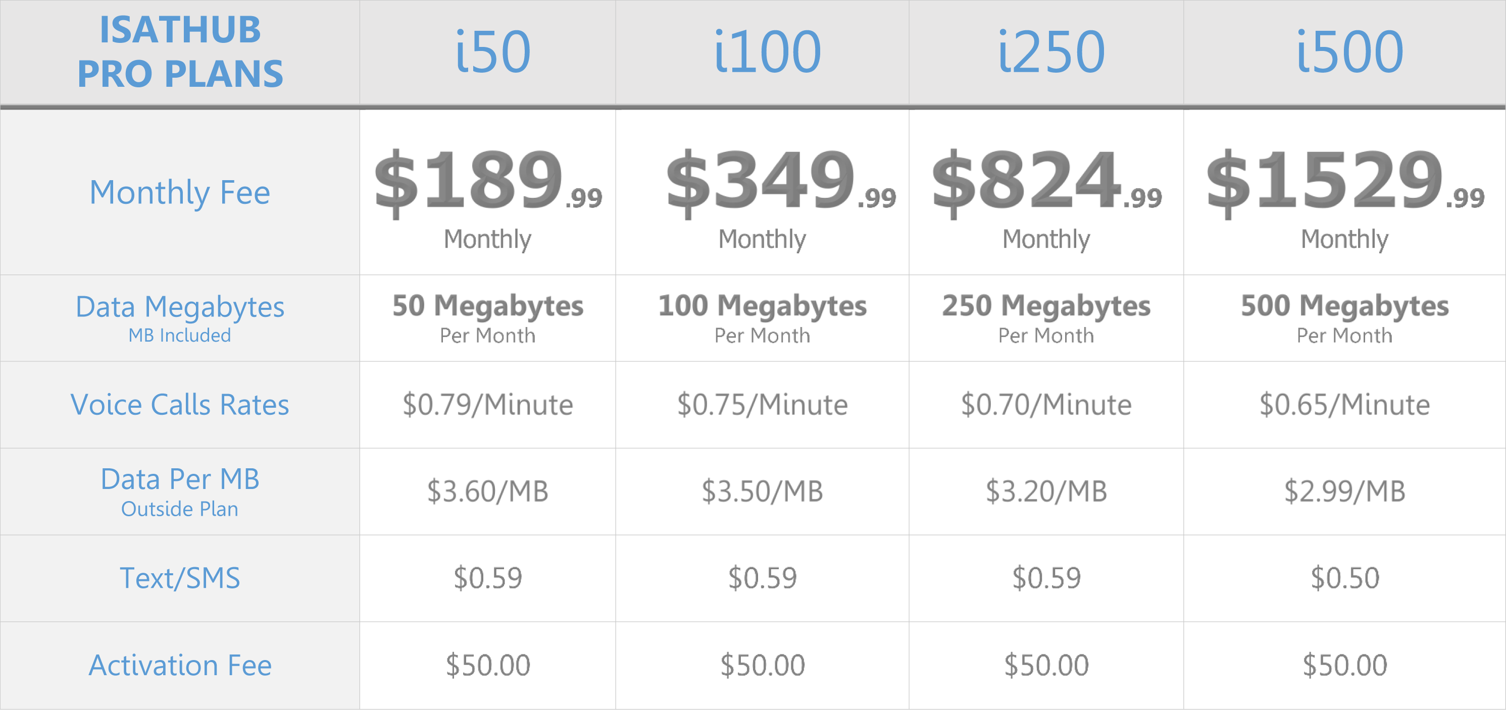Screen dimensions: 1506x710
Task: Click the Data Per MB row label
Action: tap(179, 480)
